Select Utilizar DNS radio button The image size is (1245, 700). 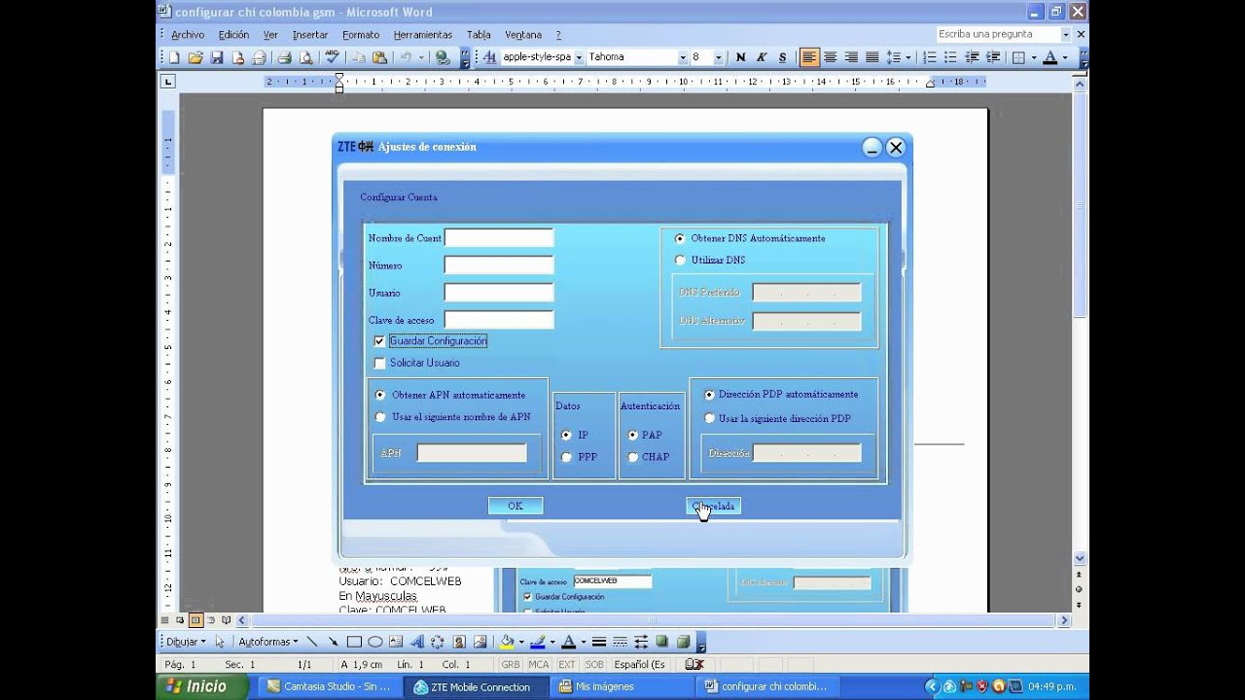click(x=680, y=260)
